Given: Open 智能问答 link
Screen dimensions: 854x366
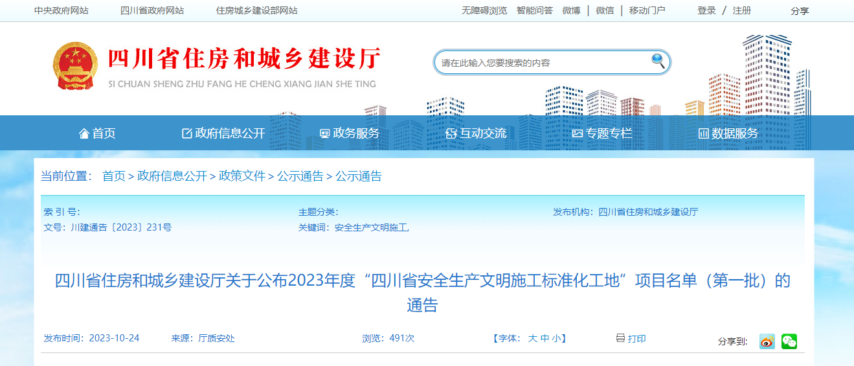Looking at the screenshot, I should click(535, 11).
